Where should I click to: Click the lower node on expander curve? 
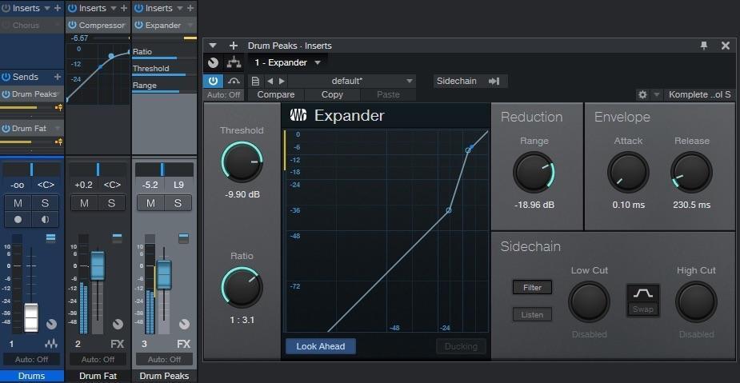(x=448, y=210)
